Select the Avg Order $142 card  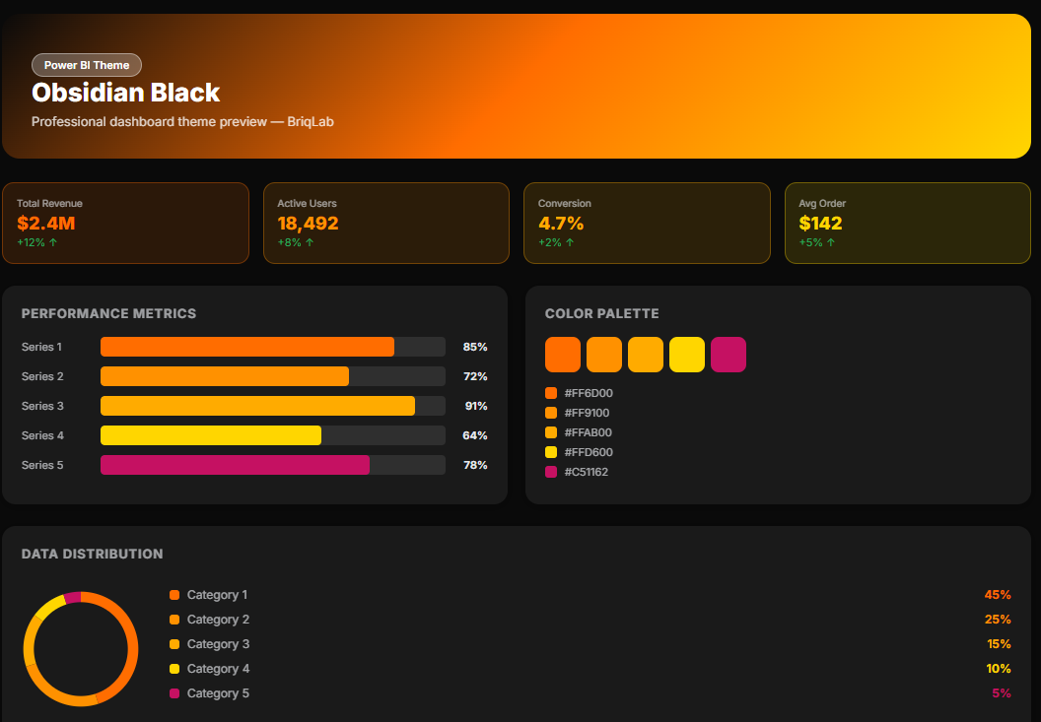pos(907,223)
